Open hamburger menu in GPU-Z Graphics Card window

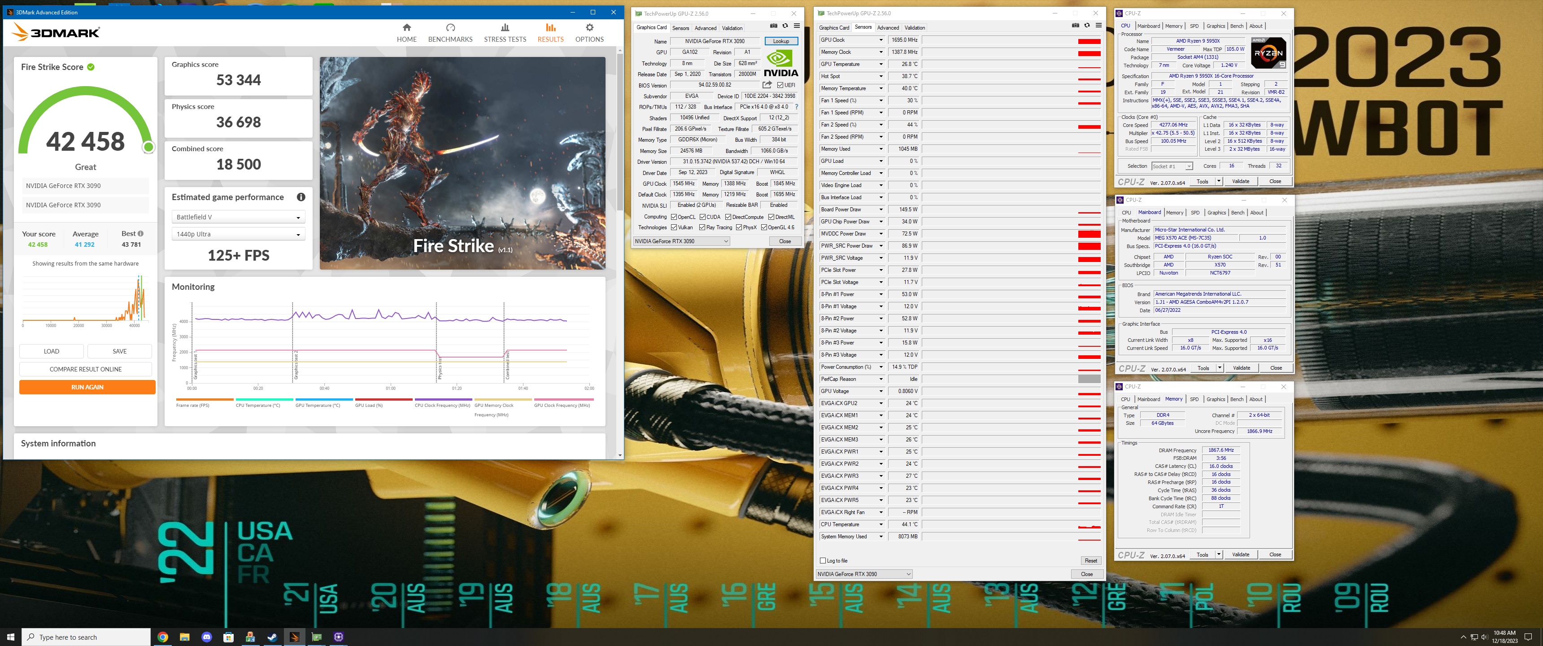797,26
